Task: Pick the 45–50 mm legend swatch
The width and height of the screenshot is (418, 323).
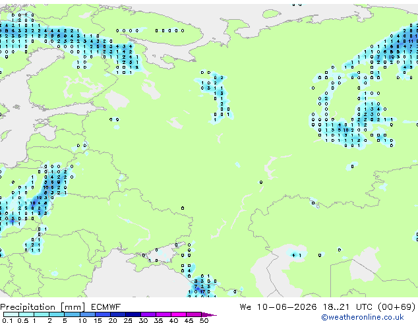Action: (x=194, y=314)
